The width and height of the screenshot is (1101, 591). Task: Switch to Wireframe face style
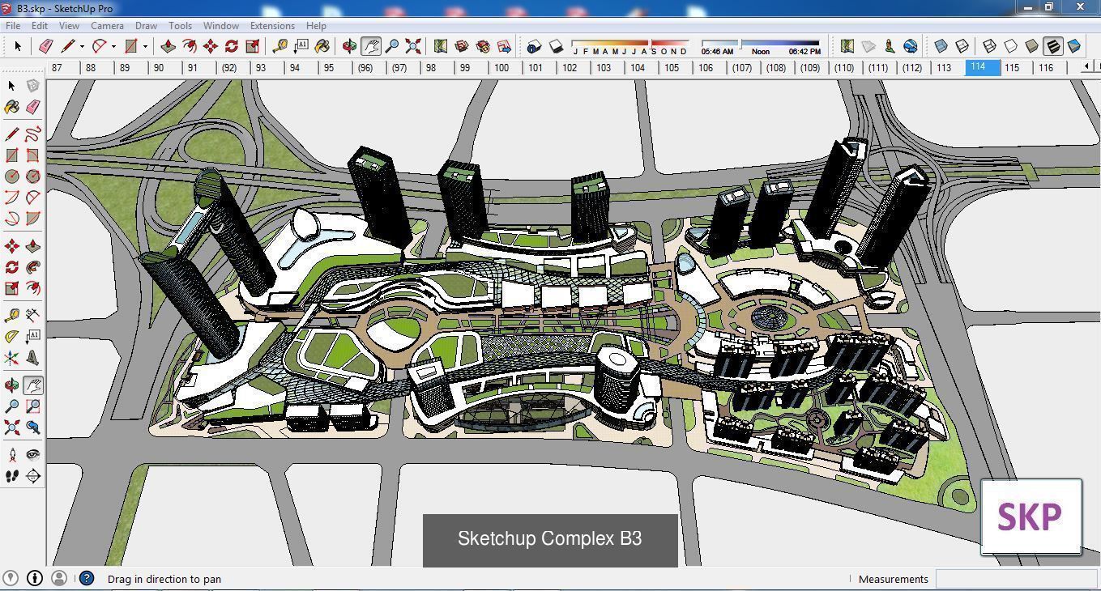[989, 46]
